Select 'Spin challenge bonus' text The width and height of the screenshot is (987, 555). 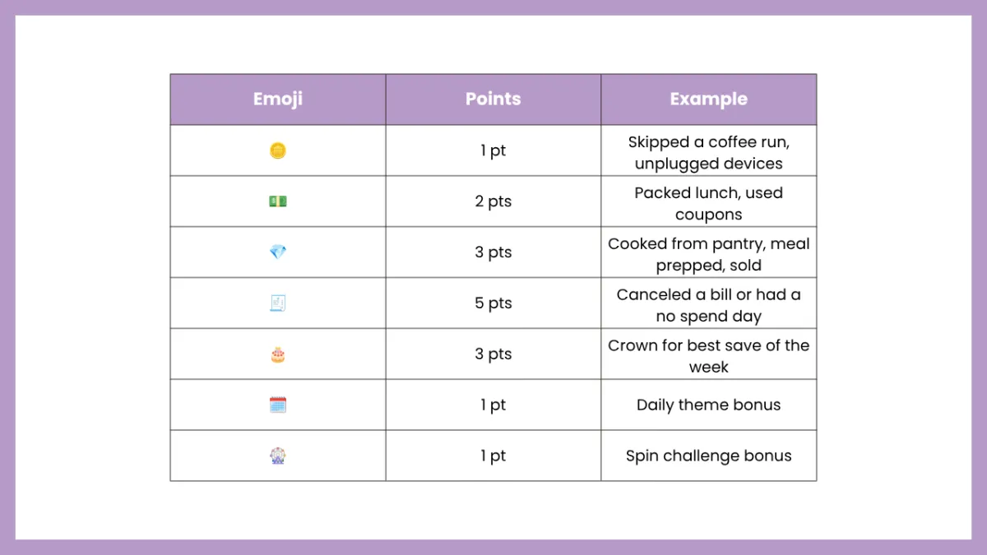coord(709,456)
